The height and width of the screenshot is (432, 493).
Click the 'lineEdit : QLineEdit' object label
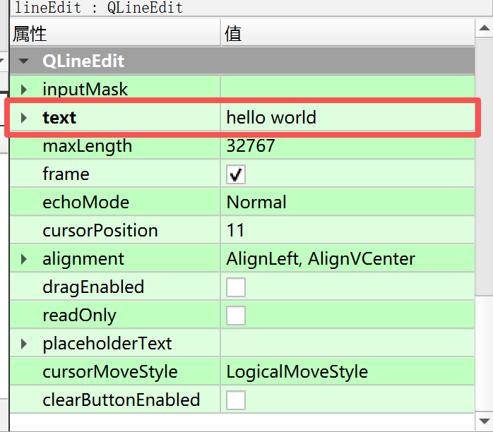(x=98, y=8)
